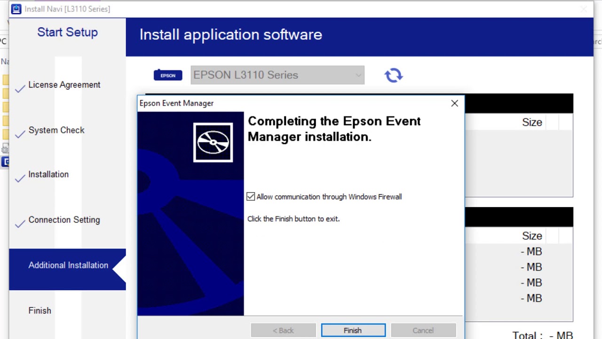Image resolution: width=602 pixels, height=339 pixels.
Task: Click 'Click the Finish button to exit' text
Action: tap(293, 219)
